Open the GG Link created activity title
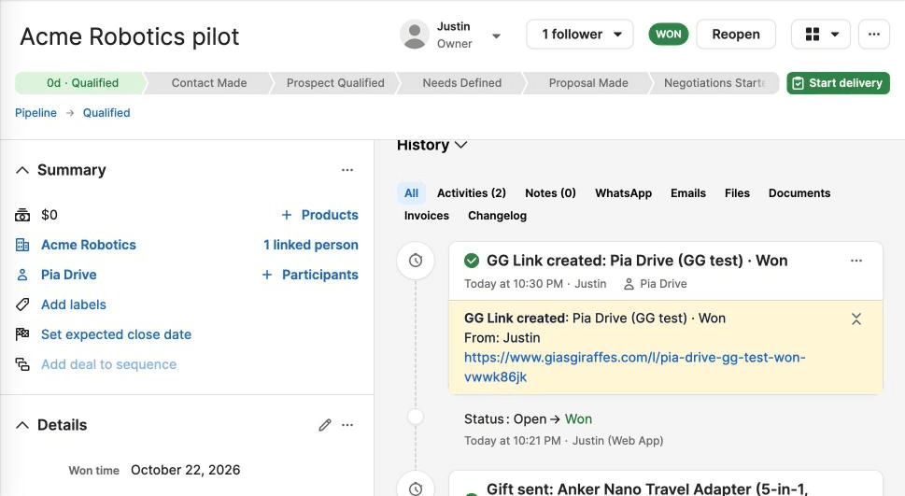Image resolution: width=905 pixels, height=496 pixels. (637, 261)
